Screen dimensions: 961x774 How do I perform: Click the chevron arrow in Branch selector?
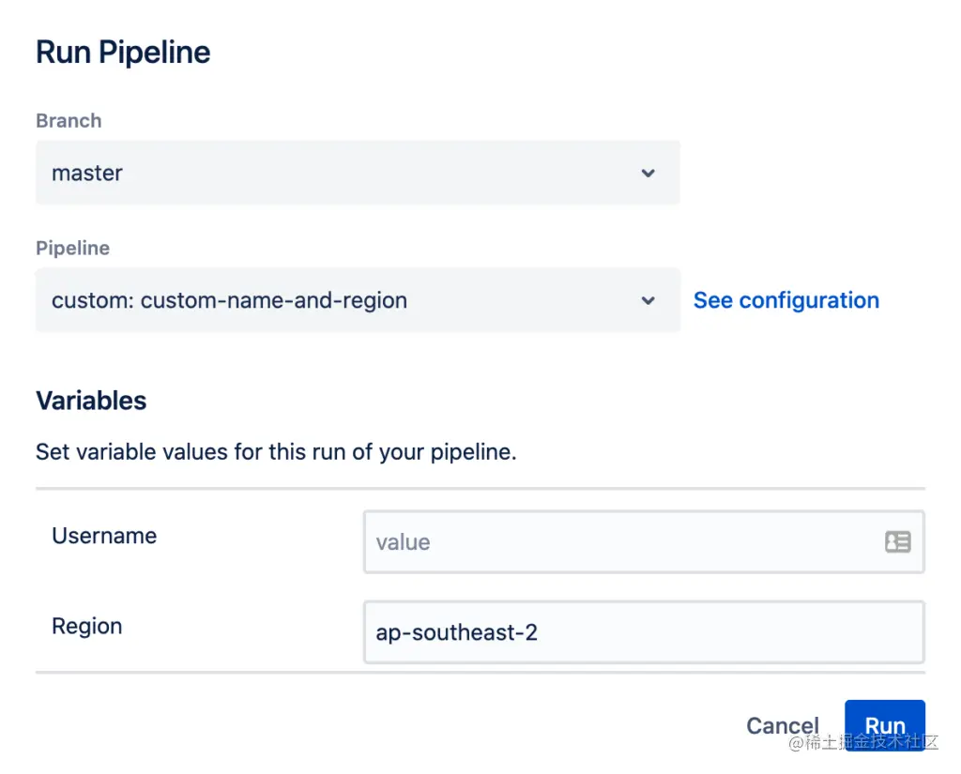[648, 174]
